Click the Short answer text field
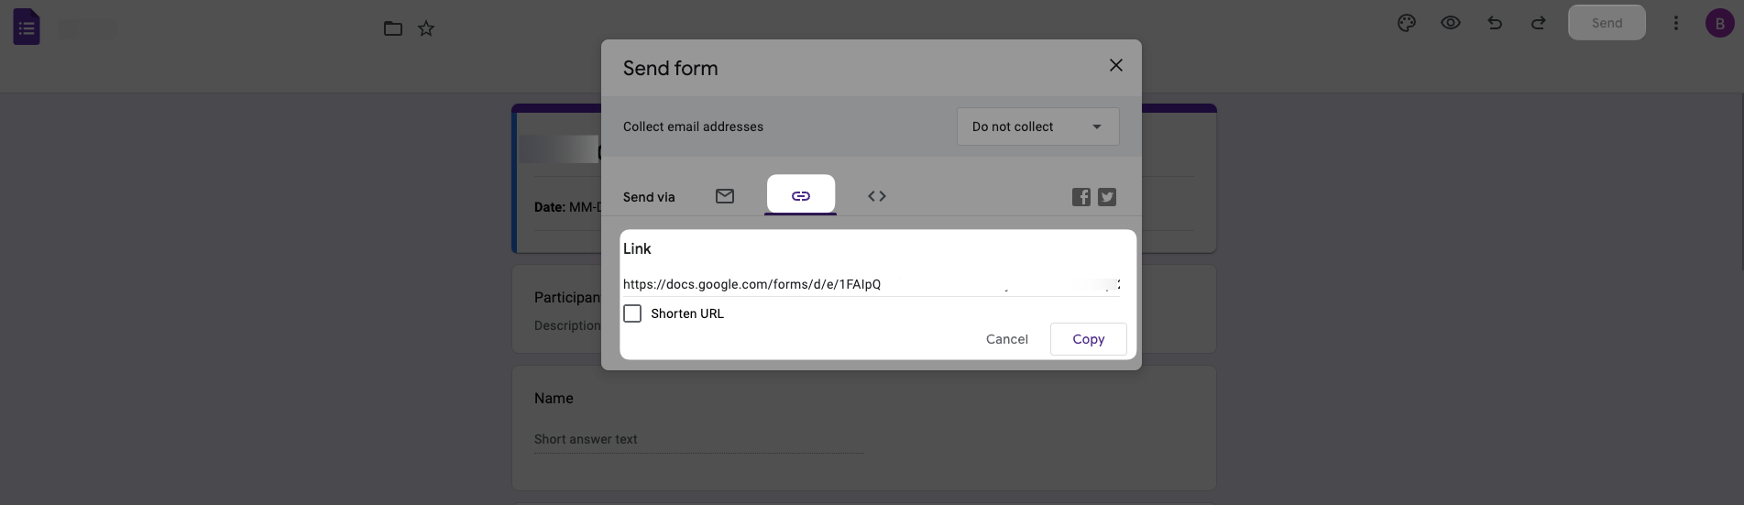Screen dimensions: 1744x505 699,440
